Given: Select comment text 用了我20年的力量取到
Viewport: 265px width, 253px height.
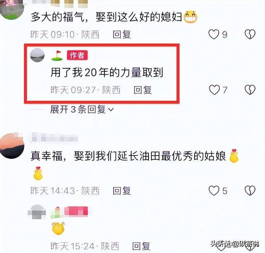Looking at the screenshot, I should (107, 73).
